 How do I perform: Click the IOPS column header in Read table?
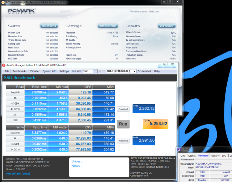[80, 87]
